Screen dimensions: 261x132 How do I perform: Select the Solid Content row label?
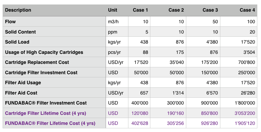pyautogui.click(x=20, y=32)
